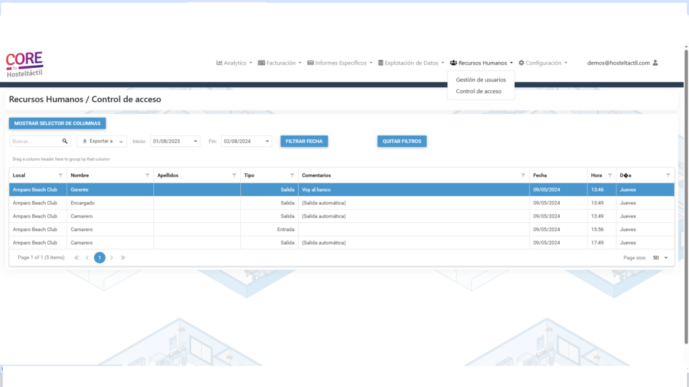
Task: Filter the Hora column
Action: point(610,175)
